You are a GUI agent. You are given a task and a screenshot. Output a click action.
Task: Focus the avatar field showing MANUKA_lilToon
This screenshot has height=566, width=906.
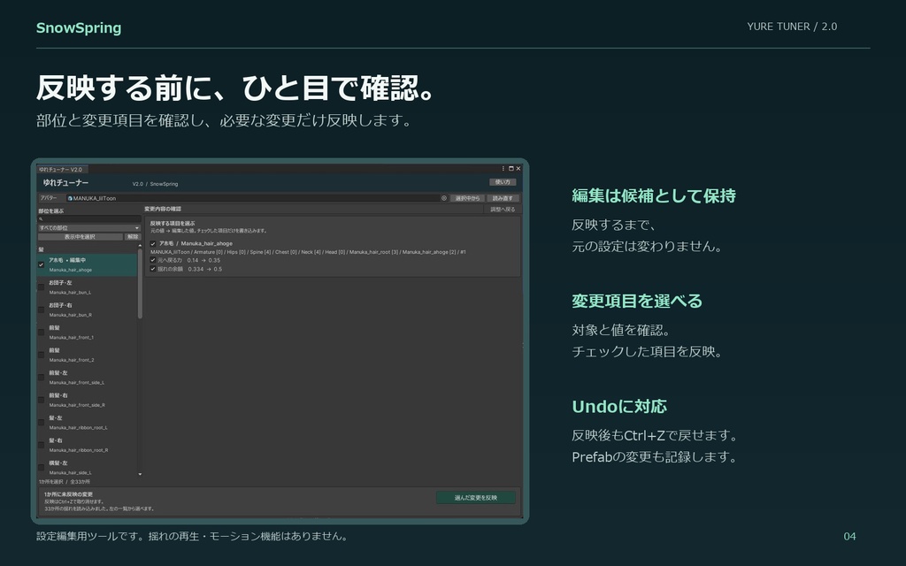tap(257, 198)
